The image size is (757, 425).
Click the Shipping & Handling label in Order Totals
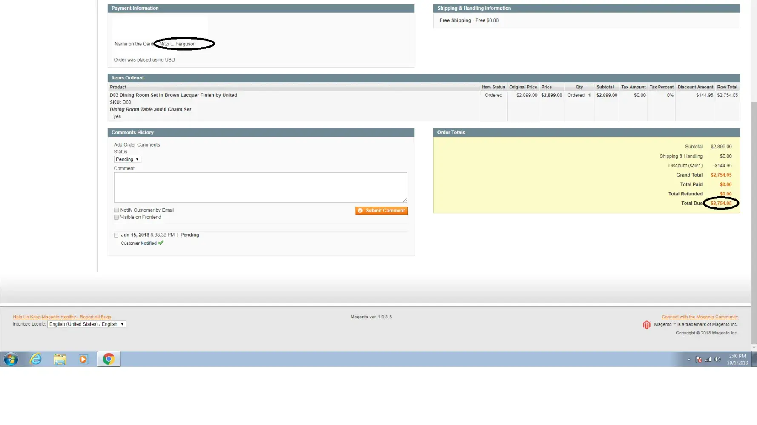point(681,156)
